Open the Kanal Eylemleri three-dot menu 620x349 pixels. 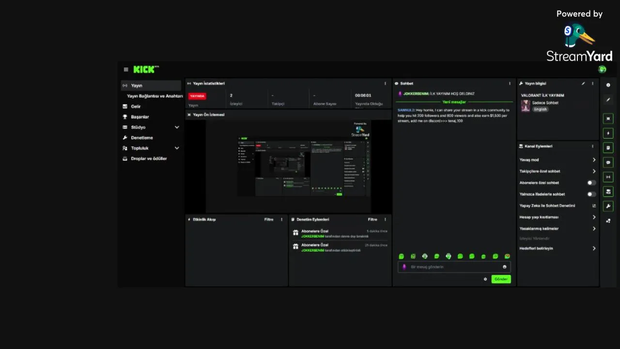[592, 146]
